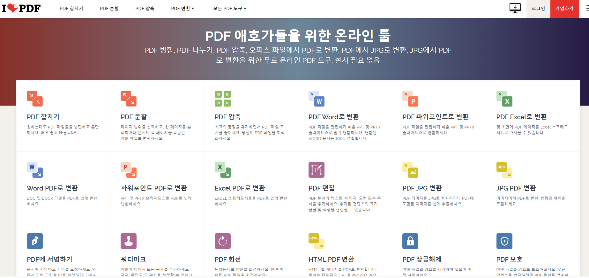589x278 pixels.
Task: Open the HTML PDF 변환 icon
Action: coord(317,241)
